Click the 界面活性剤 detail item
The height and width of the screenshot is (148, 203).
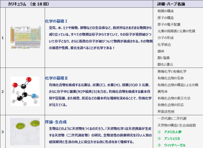pos(166,112)
